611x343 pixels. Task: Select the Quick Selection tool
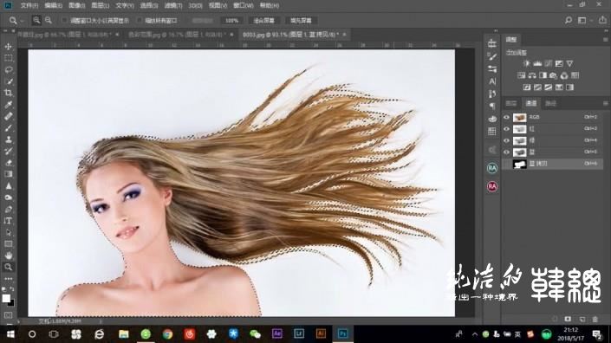point(8,81)
